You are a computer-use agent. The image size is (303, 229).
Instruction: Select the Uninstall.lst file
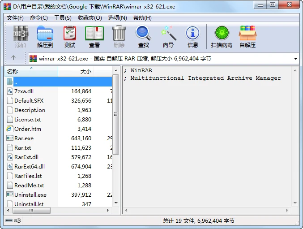point(29,204)
